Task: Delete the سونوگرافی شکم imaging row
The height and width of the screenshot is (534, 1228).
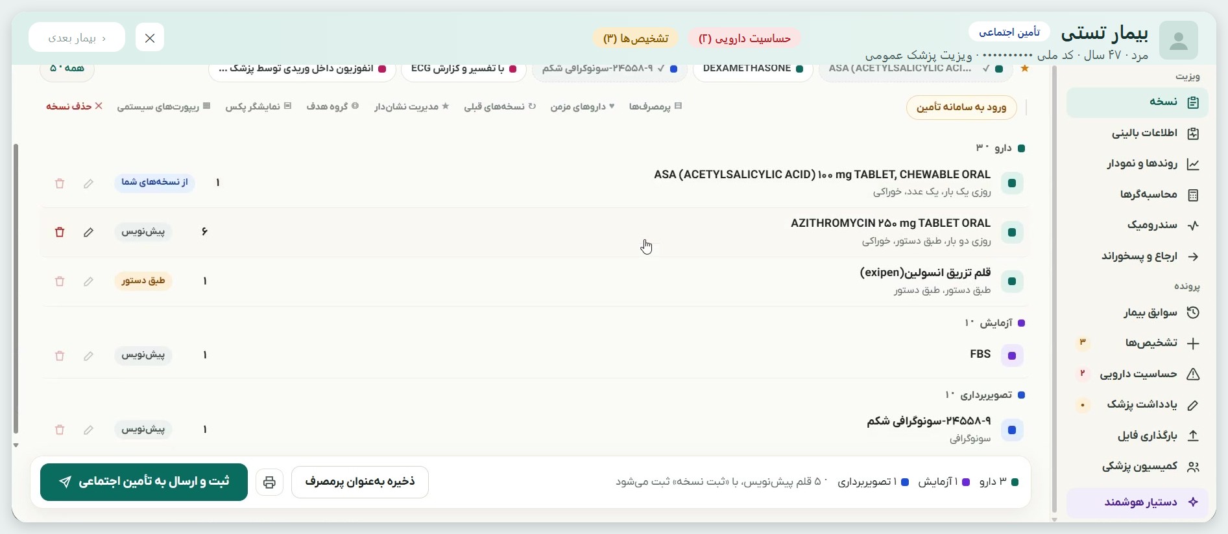Action: pos(60,430)
